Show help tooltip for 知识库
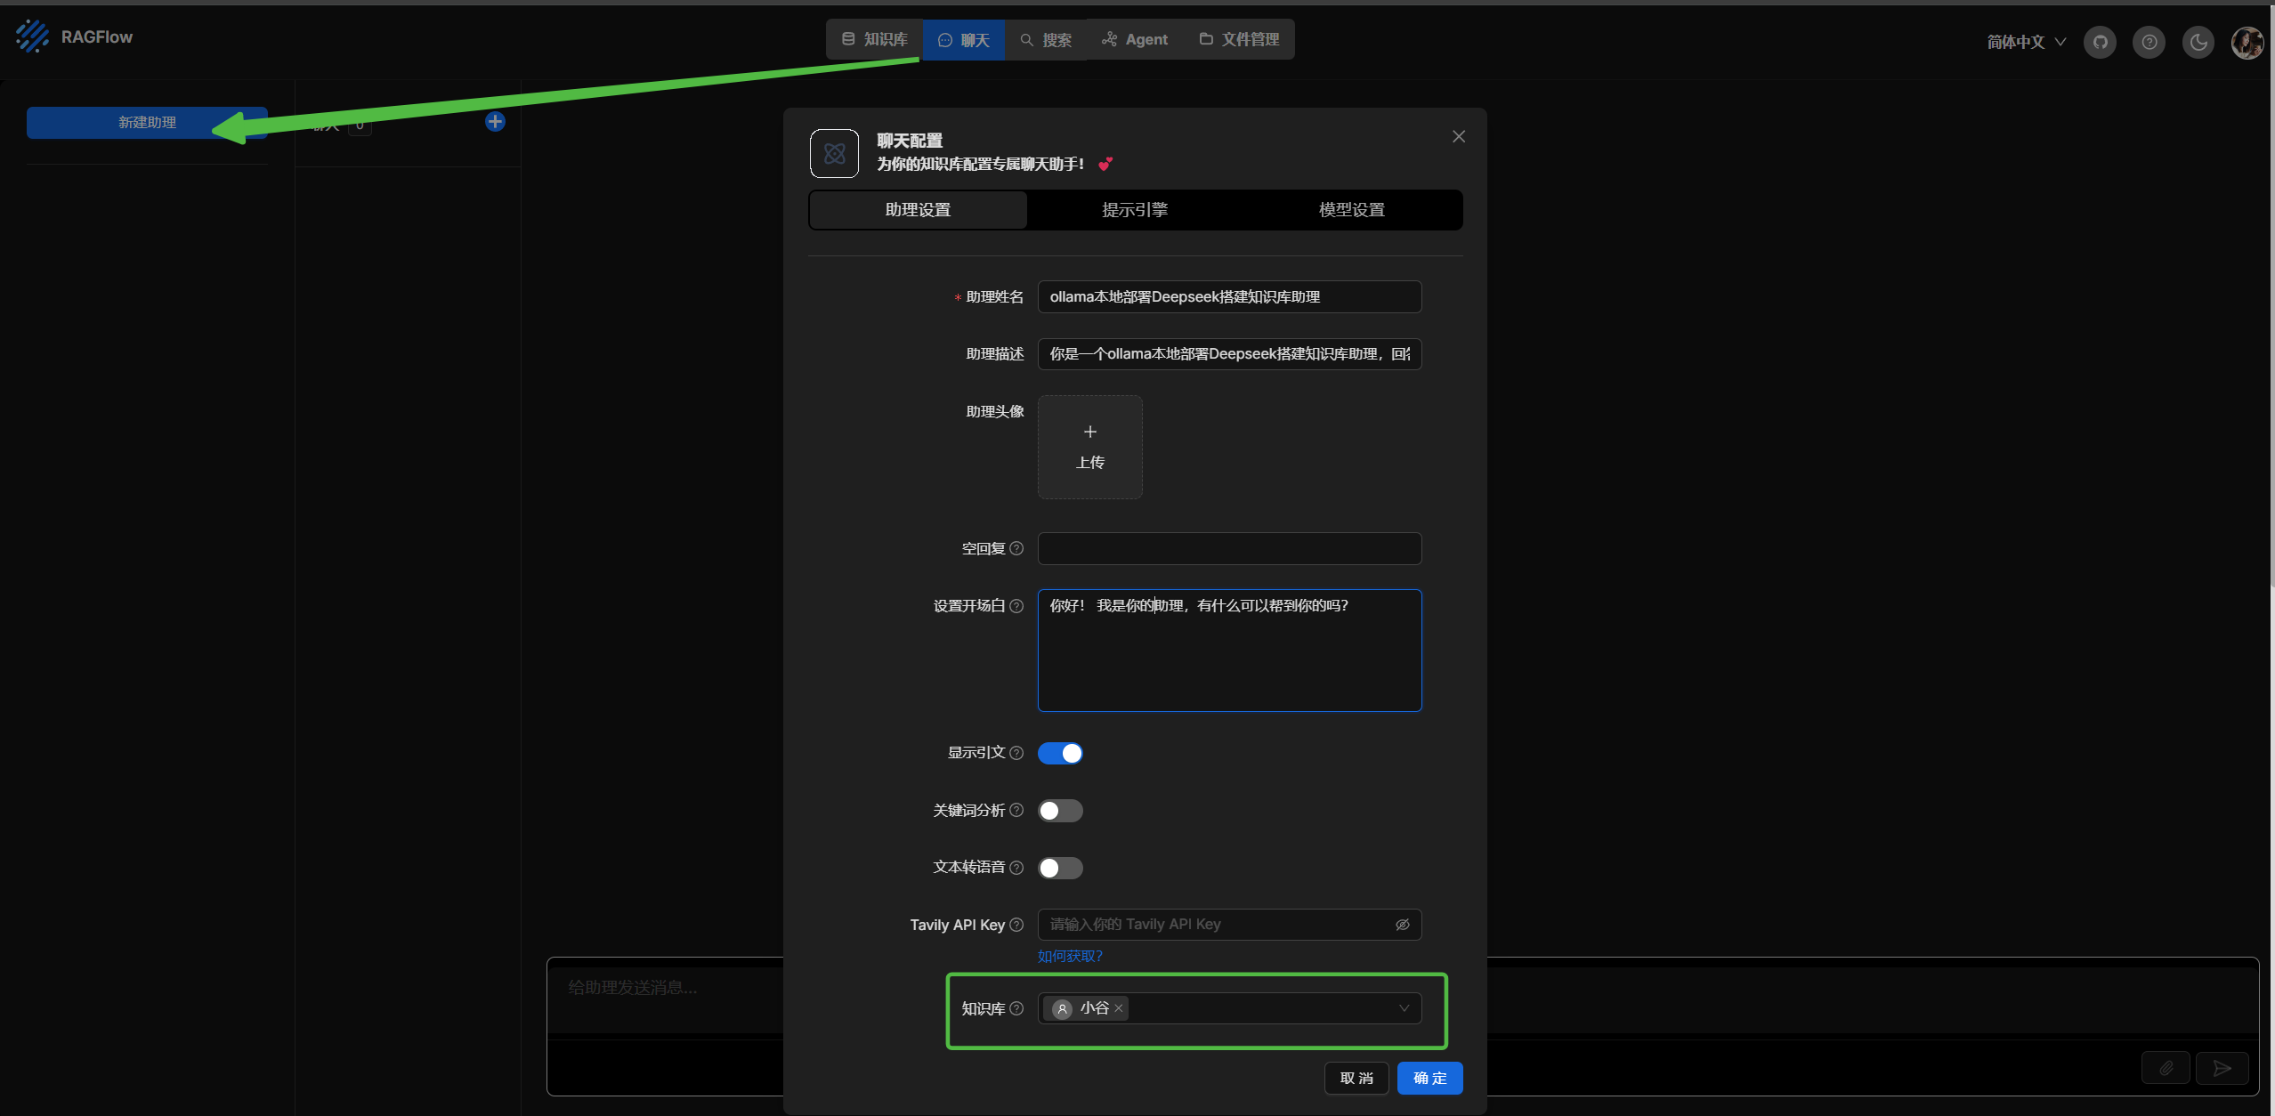 click(1016, 1008)
